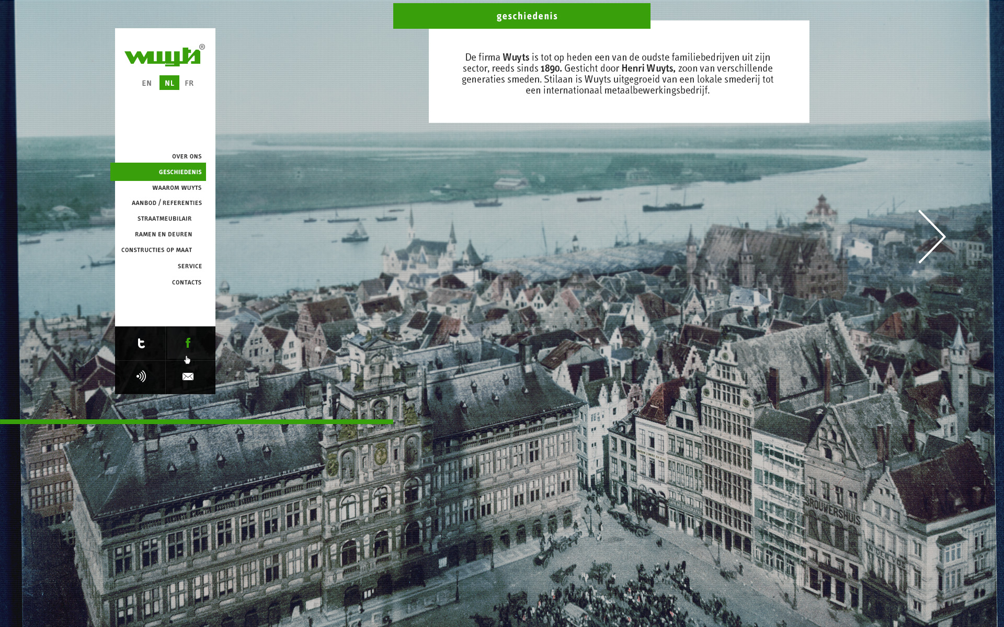Switch language to FR
Screen dimensions: 1004x627
tap(189, 83)
